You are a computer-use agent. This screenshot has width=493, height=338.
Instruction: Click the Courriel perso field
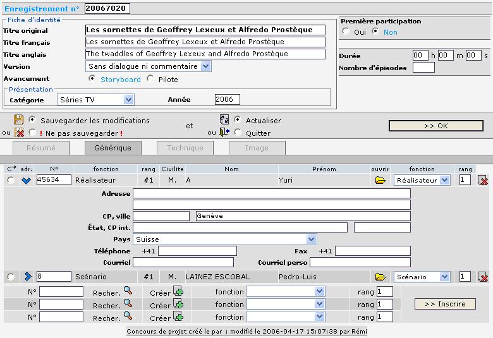(x=360, y=262)
